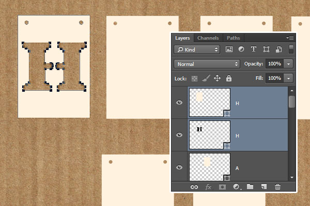Lock image pixels brush icon
This screenshot has height=206, width=310.
(206, 78)
